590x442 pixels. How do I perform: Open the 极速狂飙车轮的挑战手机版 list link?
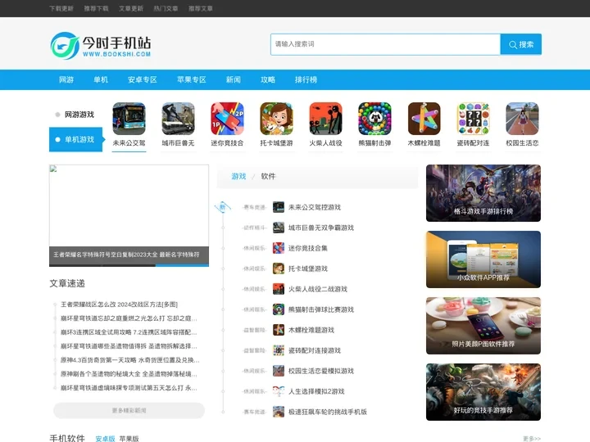[x=327, y=412]
